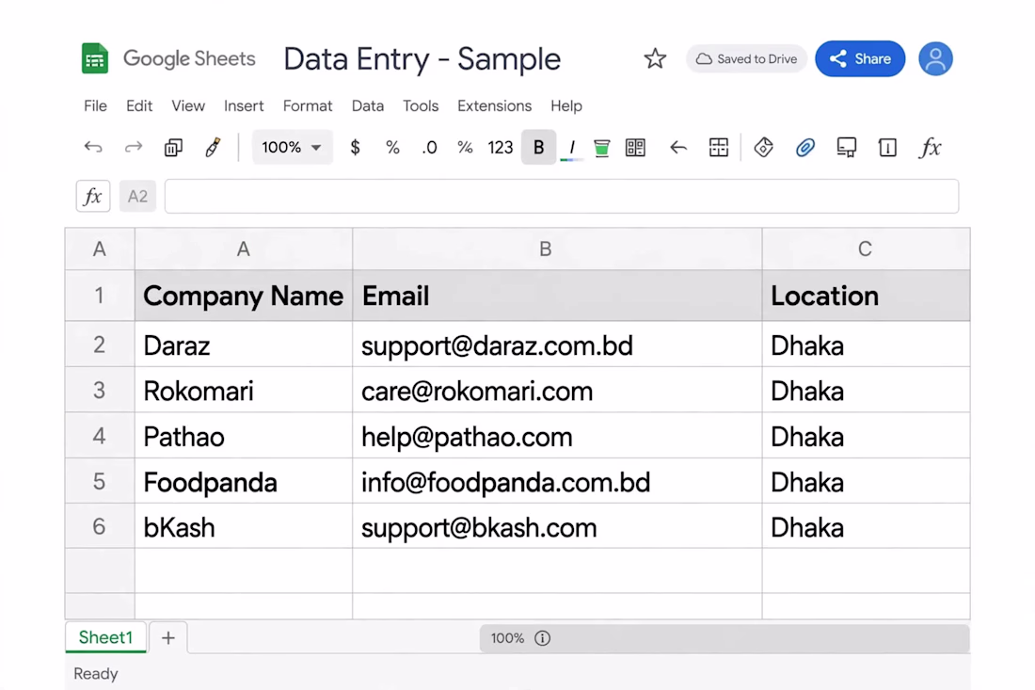Pick fill color with the green bucket
Screen dimensions: 1035x690
601,148
